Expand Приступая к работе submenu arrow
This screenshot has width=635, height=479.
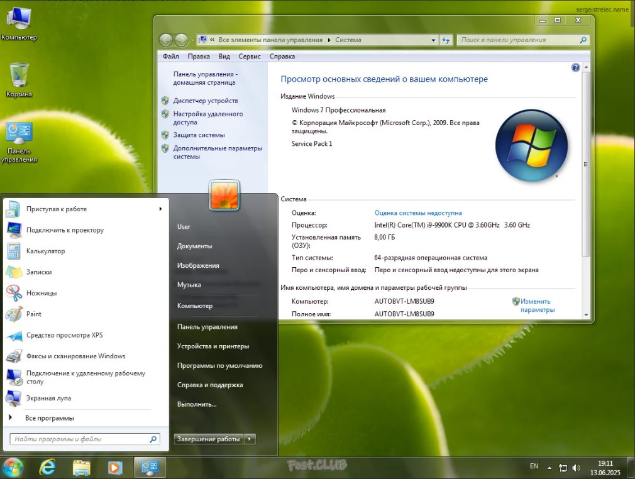click(x=160, y=209)
